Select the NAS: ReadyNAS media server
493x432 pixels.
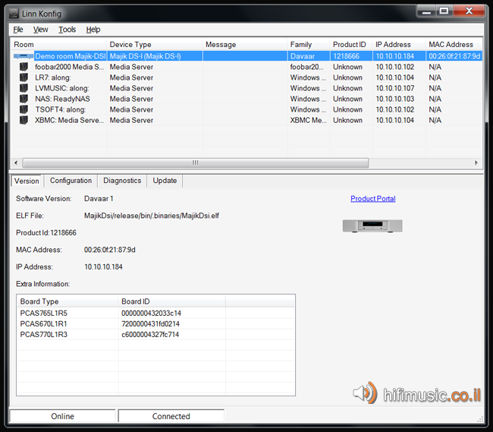click(246, 99)
